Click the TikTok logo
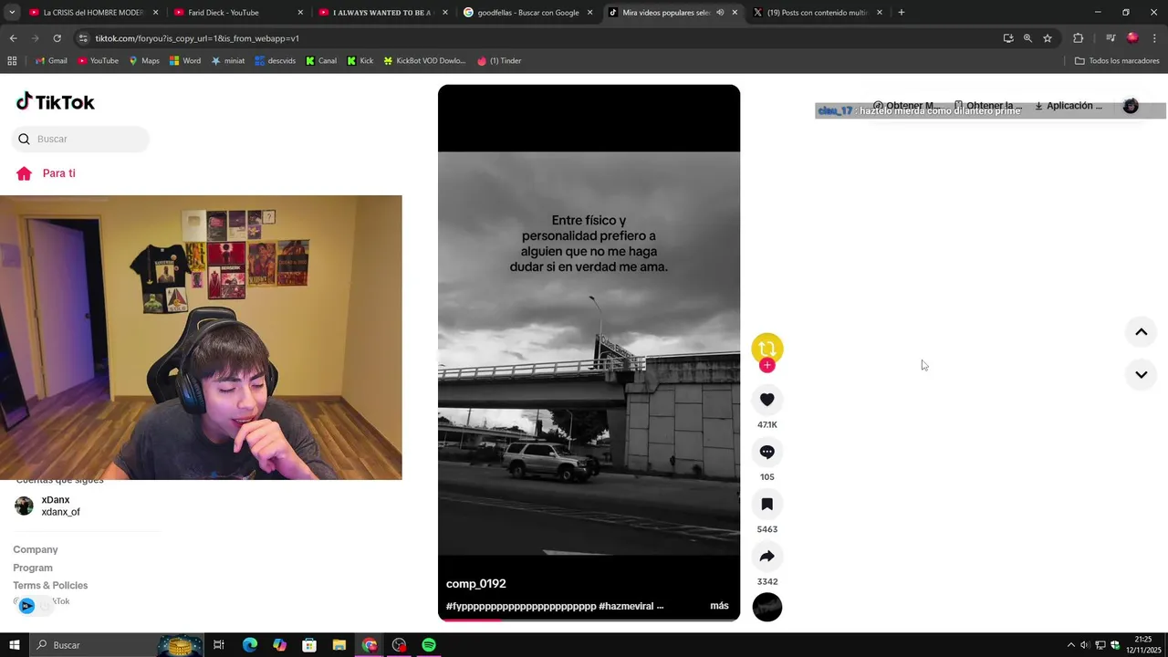The image size is (1168, 657). [x=56, y=101]
